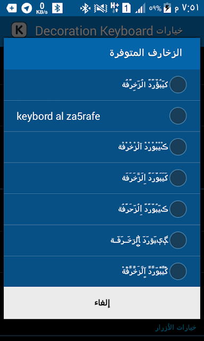Select the third decoration style radio button

(178, 147)
